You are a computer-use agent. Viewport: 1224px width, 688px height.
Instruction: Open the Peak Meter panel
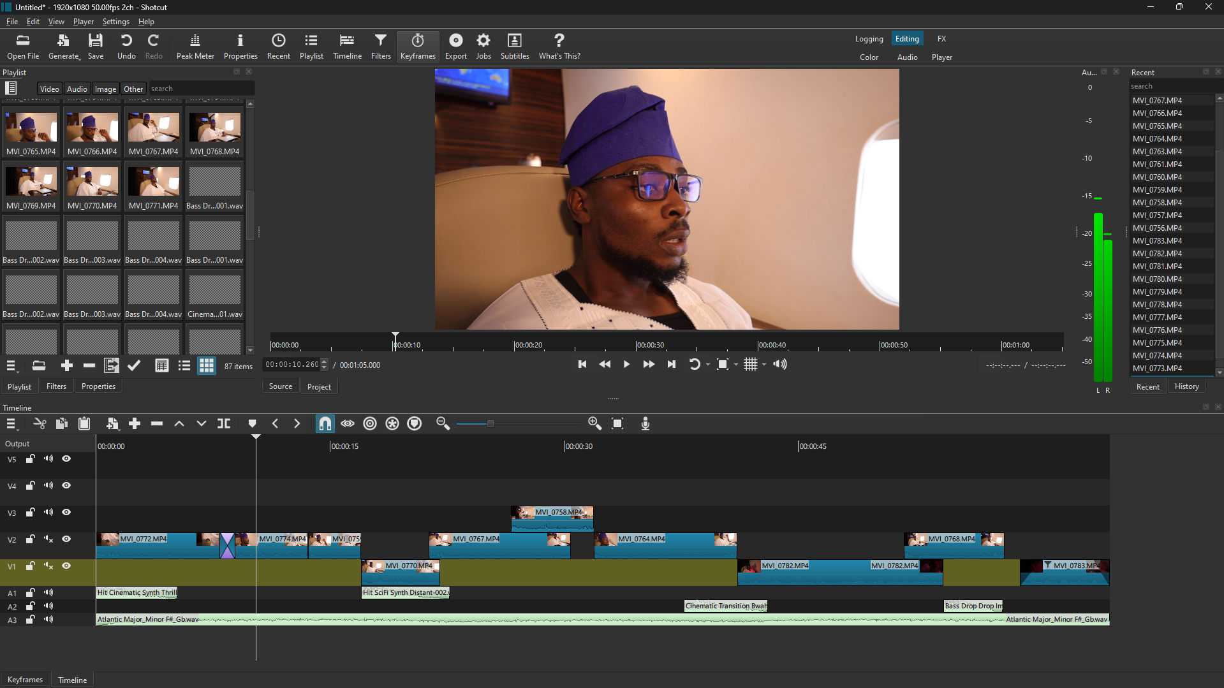[195, 47]
